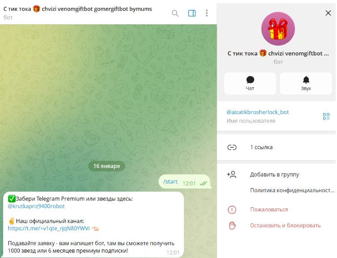Open the @krutkapriz9400robot mention link
The width and height of the screenshot is (337, 258).
point(36,206)
